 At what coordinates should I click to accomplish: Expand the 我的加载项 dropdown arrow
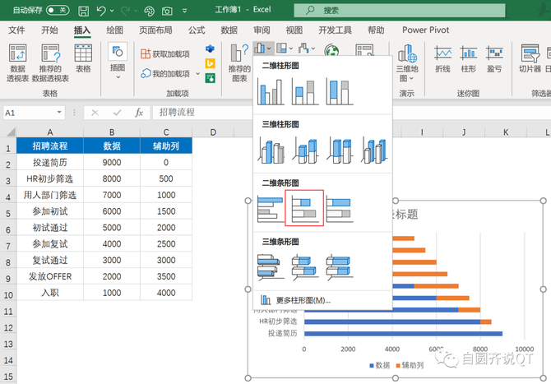click(198, 73)
